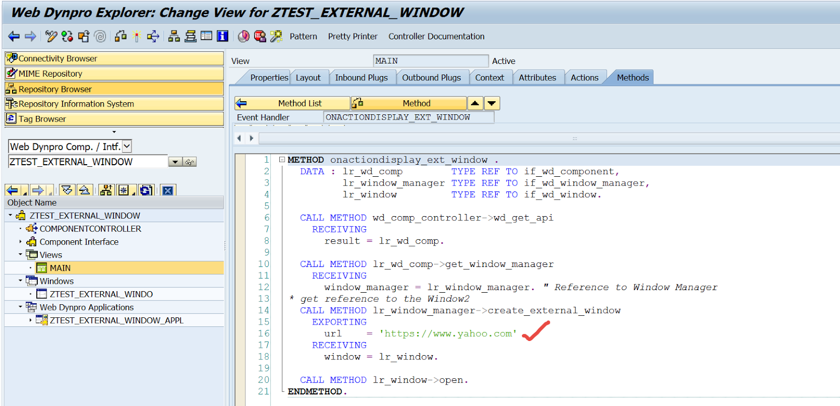Image resolution: width=840 pixels, height=406 pixels.
Task: Open the Web Dynpro Comp. / Intf. dropdown
Action: [x=127, y=147]
